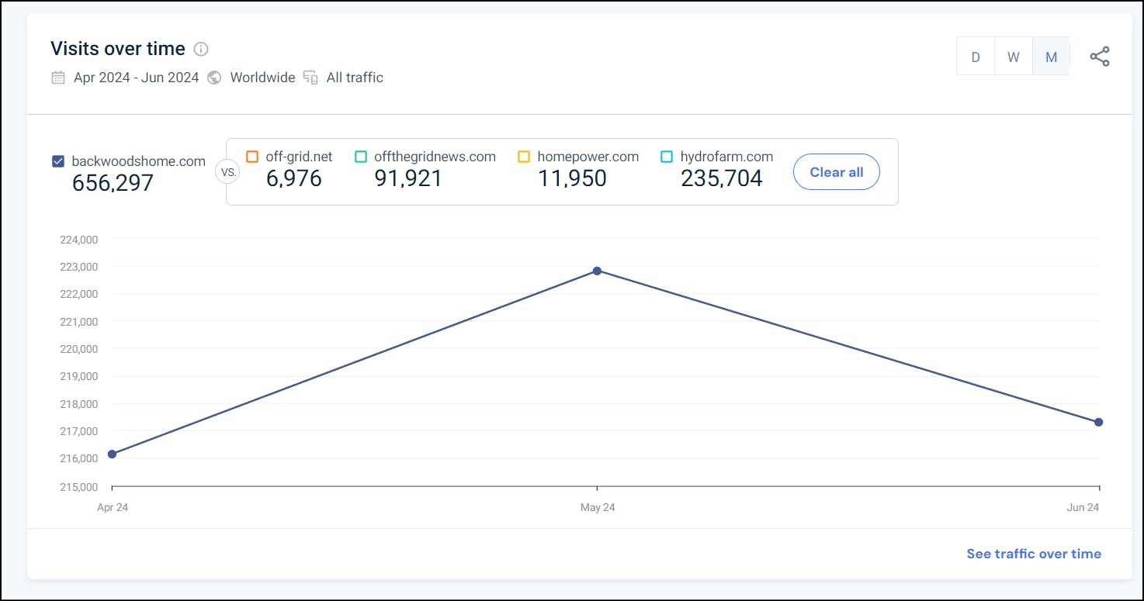Select the Jun 24 data point
The width and height of the screenshot is (1144, 601).
click(x=1099, y=422)
